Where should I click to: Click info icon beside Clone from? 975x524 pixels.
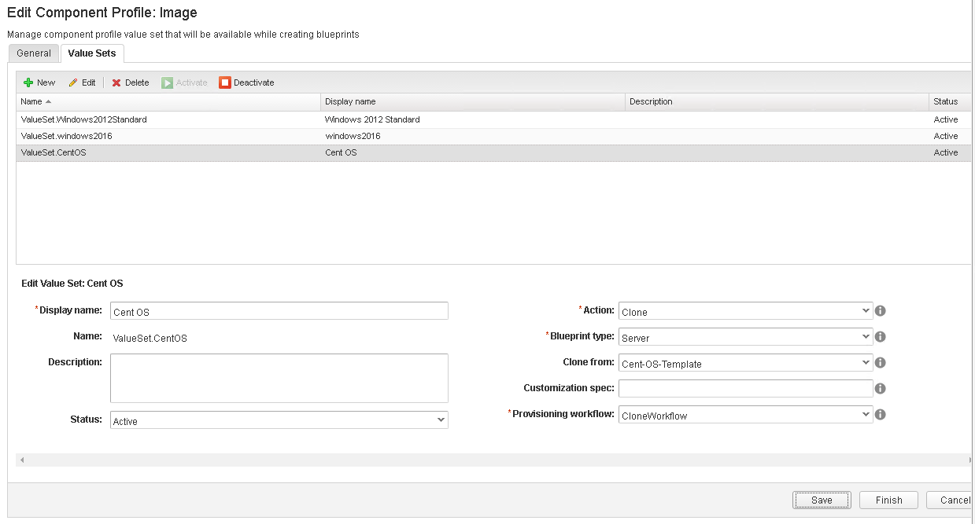click(x=881, y=363)
